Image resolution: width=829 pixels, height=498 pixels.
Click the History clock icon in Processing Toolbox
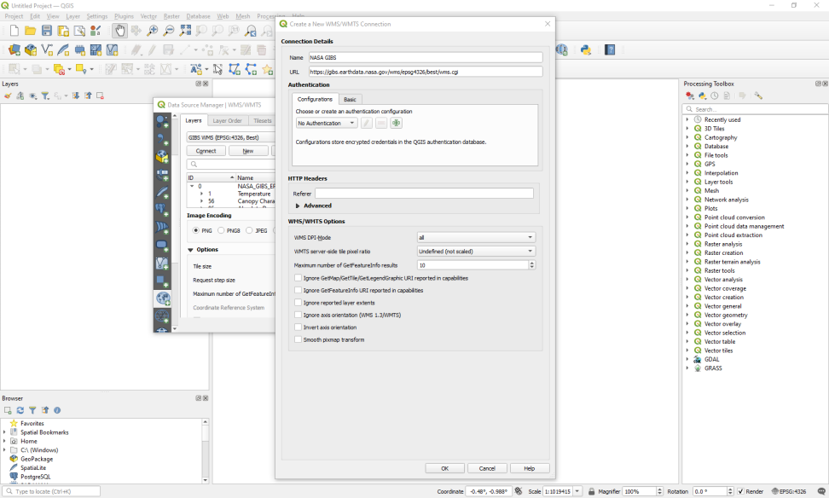click(x=715, y=96)
